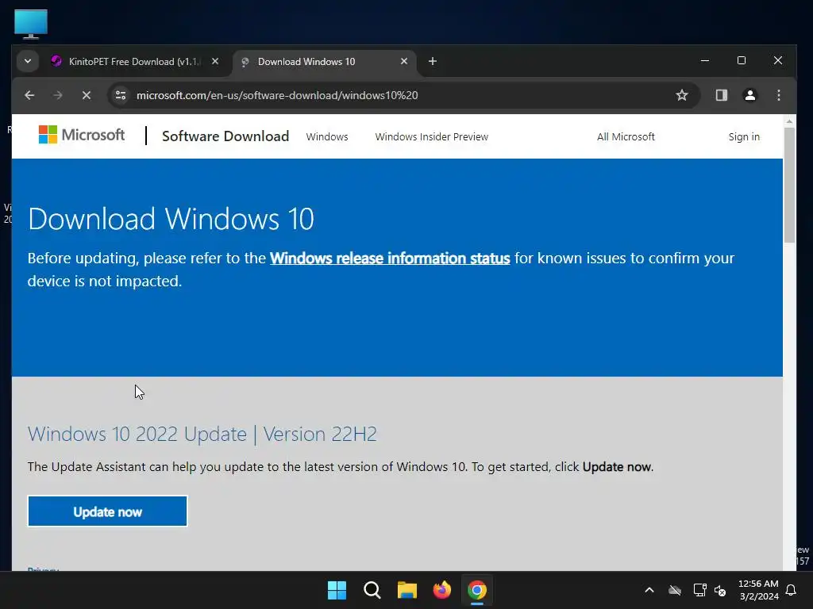Open the Chrome three-dot menu

click(x=778, y=95)
